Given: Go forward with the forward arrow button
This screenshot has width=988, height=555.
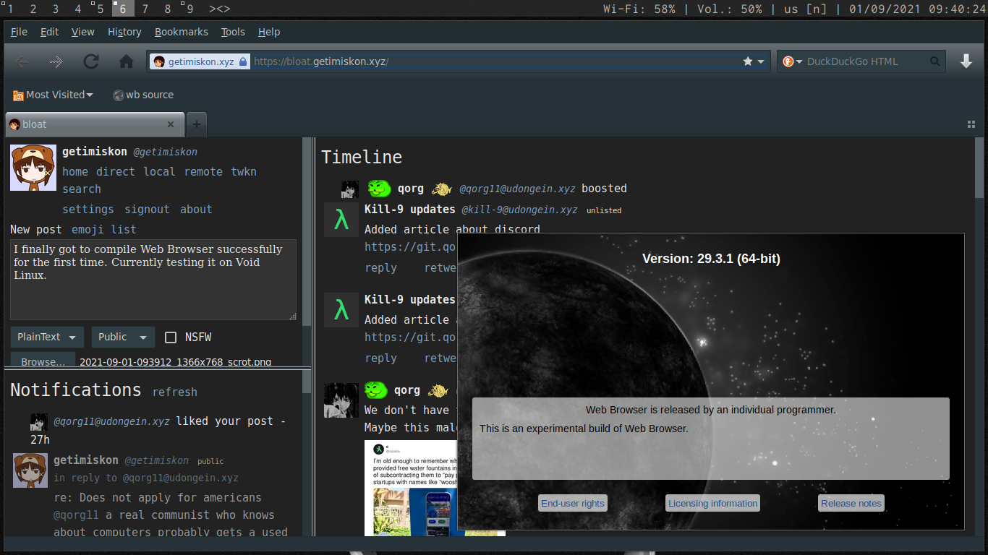Looking at the screenshot, I should pos(56,62).
